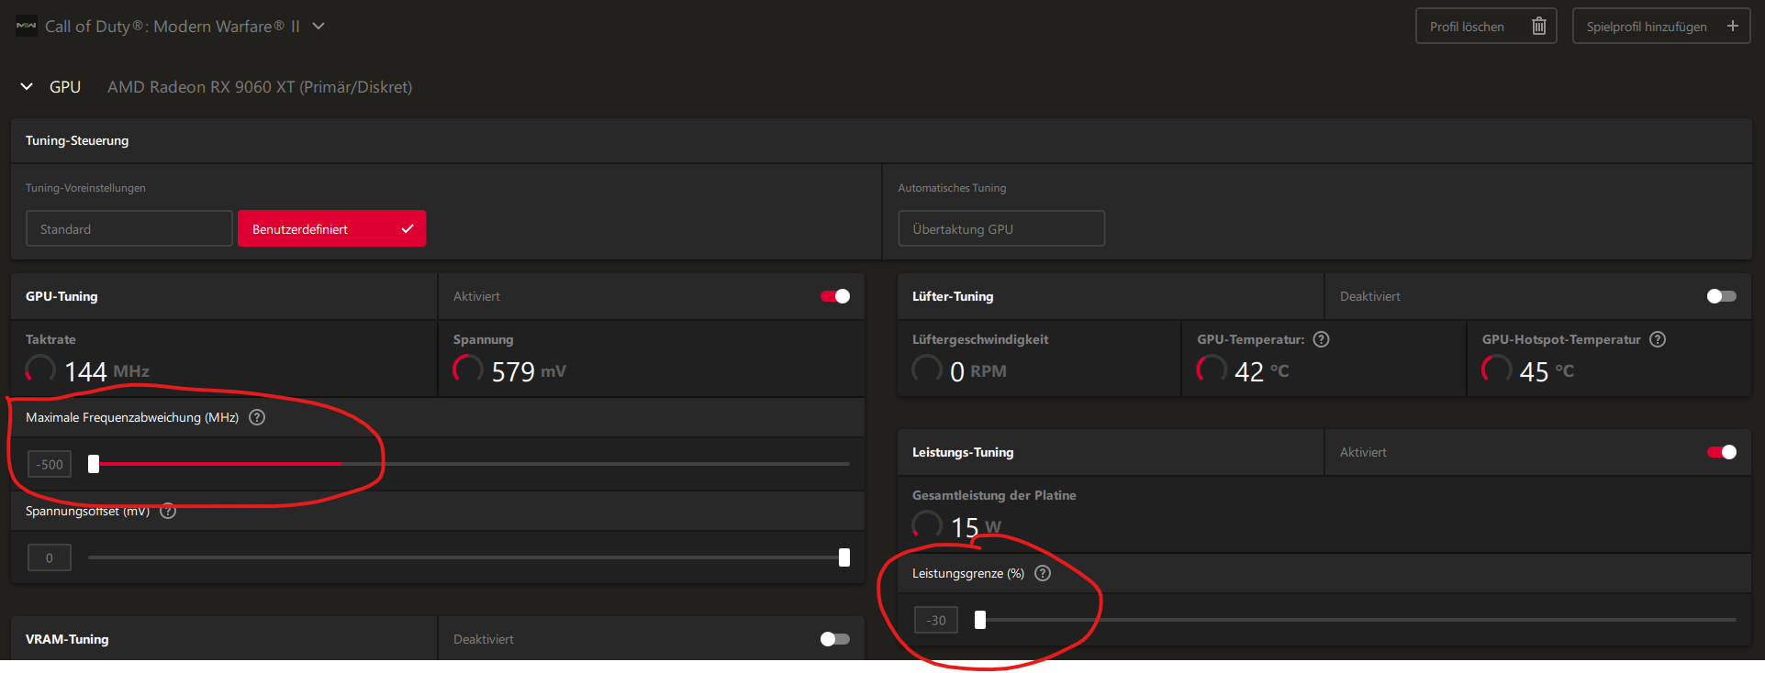
Task: Click the 579 mV voltage reading
Action: point(529,371)
